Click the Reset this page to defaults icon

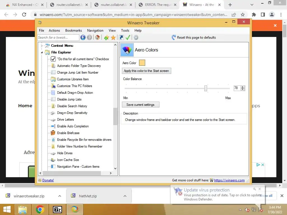(x=174, y=38)
